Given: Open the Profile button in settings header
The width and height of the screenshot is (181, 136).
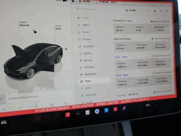Looking at the screenshot, I should 131,10.
